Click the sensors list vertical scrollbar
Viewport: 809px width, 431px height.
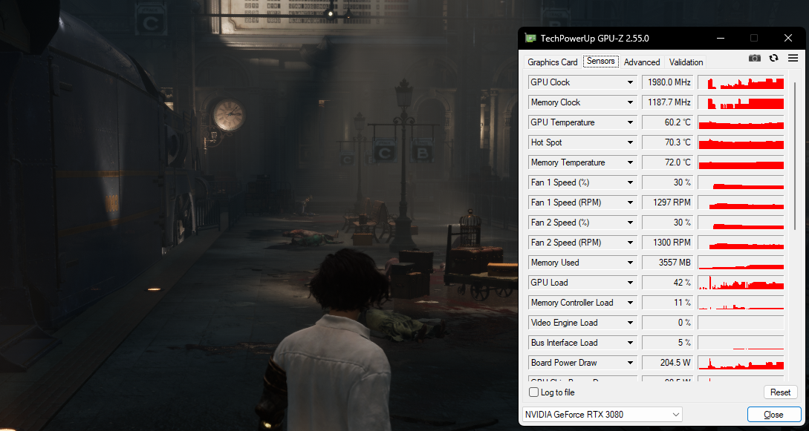(795, 154)
